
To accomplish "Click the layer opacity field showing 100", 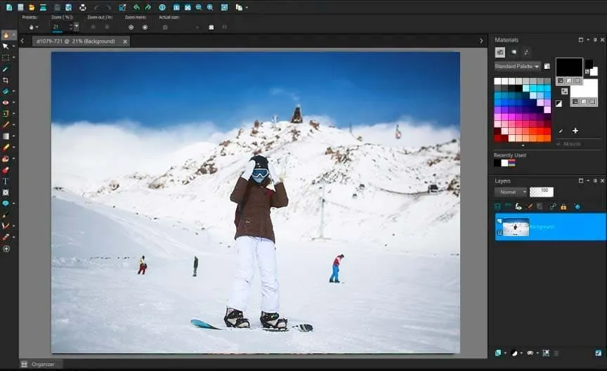I will [542, 192].
